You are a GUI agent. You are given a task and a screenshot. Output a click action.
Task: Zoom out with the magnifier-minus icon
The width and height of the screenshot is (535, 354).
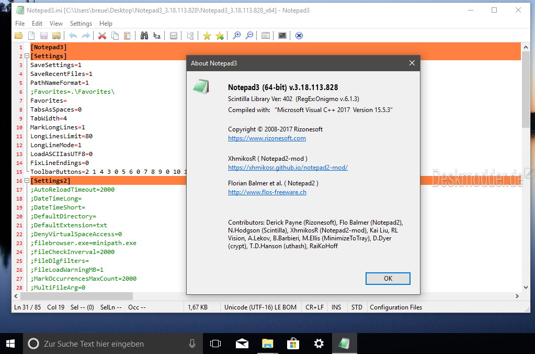click(249, 36)
